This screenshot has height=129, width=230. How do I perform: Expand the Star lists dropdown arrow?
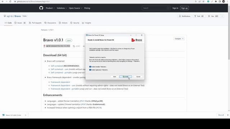point(222,16)
